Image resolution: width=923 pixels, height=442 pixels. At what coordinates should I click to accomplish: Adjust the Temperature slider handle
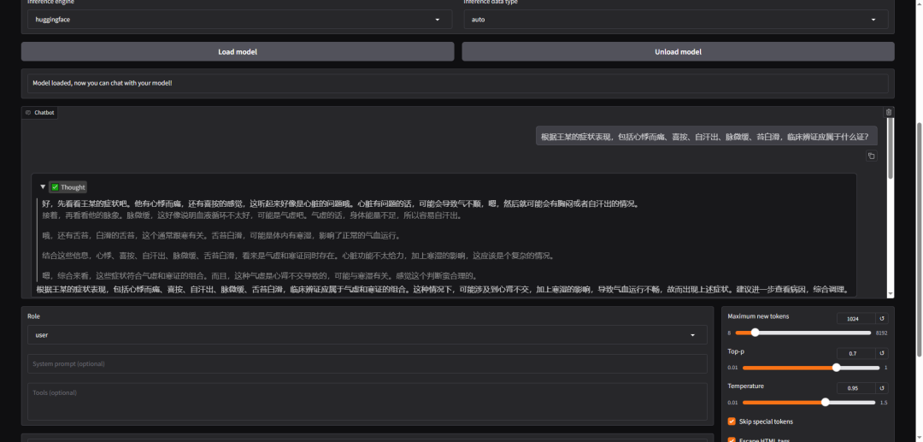pyautogui.click(x=826, y=403)
